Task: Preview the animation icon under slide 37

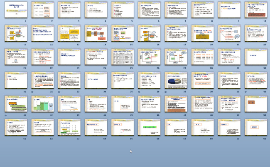Action: coord(166,92)
